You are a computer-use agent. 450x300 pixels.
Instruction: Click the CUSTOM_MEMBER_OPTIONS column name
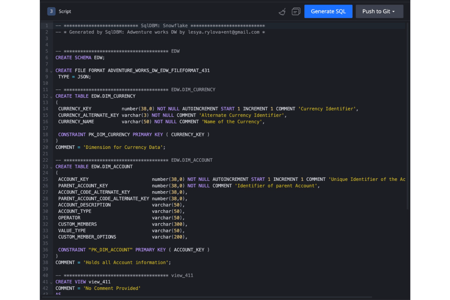tap(87, 237)
